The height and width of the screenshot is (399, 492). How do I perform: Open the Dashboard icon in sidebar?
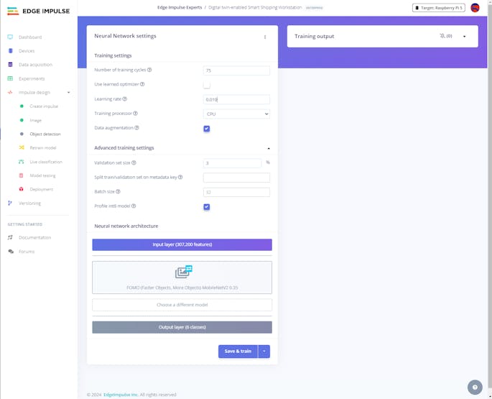pyautogui.click(x=10, y=37)
